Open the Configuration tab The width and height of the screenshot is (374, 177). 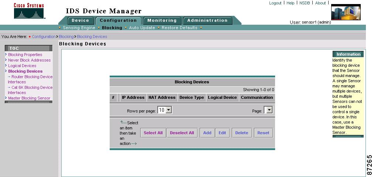pos(118,21)
